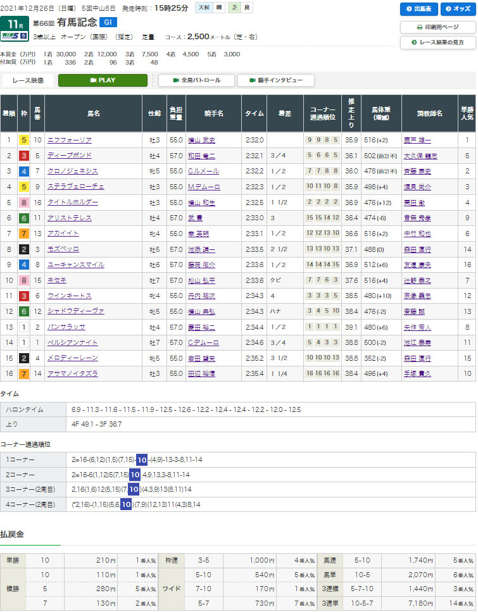Click the GI grade badge
The height and width of the screenshot is (612, 478).
click(107, 22)
